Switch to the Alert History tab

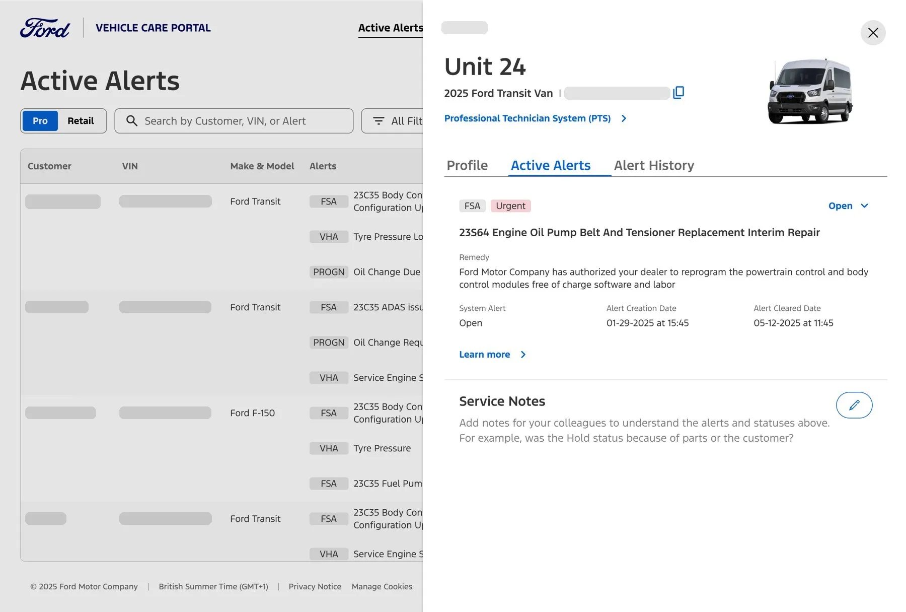pos(654,165)
